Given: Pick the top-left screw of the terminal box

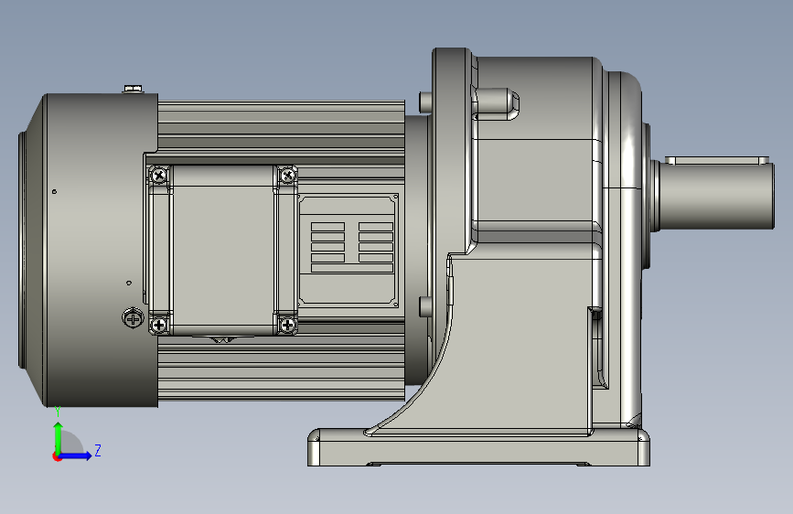Looking at the screenshot, I should click(159, 176).
